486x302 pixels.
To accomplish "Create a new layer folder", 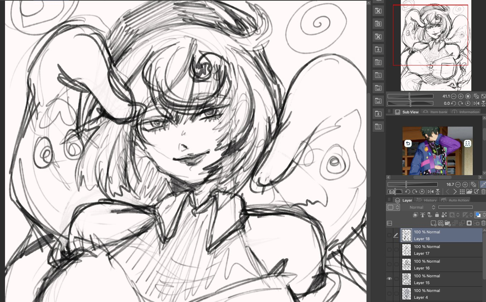I will click(x=448, y=223).
